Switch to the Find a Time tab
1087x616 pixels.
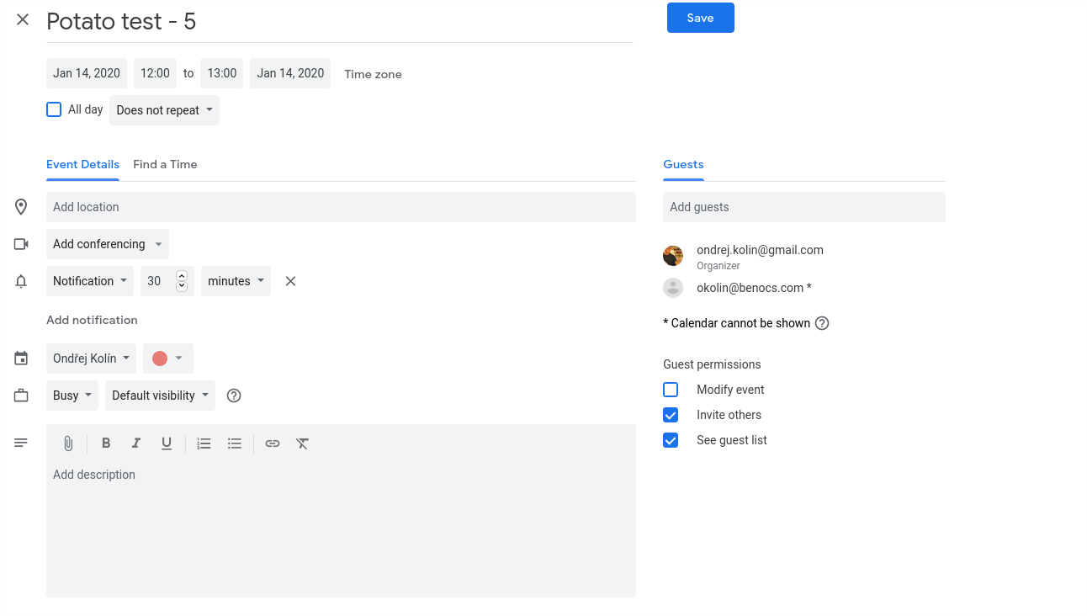click(x=165, y=164)
